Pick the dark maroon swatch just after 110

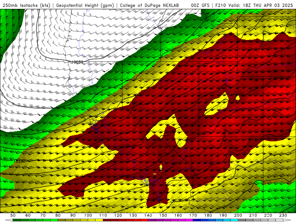click(107, 220)
